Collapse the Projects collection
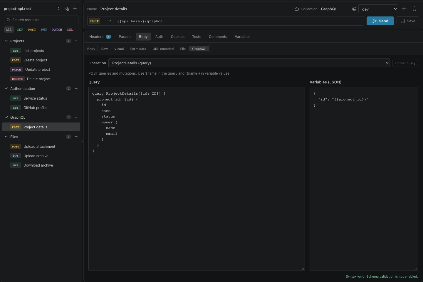The height and width of the screenshot is (282, 423). (x=6, y=41)
